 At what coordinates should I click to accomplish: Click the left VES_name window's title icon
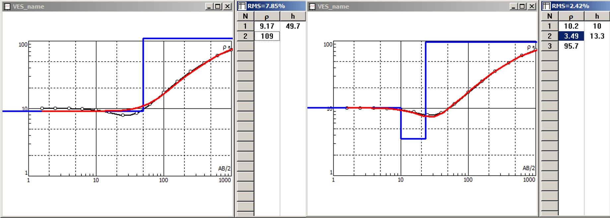(x=7, y=7)
